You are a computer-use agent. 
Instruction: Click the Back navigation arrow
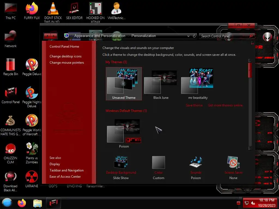pos(47,36)
